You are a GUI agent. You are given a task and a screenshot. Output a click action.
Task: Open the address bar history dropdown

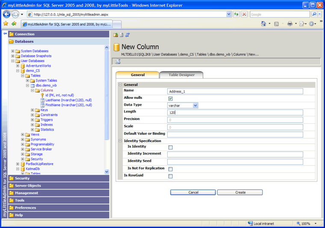pos(228,14)
